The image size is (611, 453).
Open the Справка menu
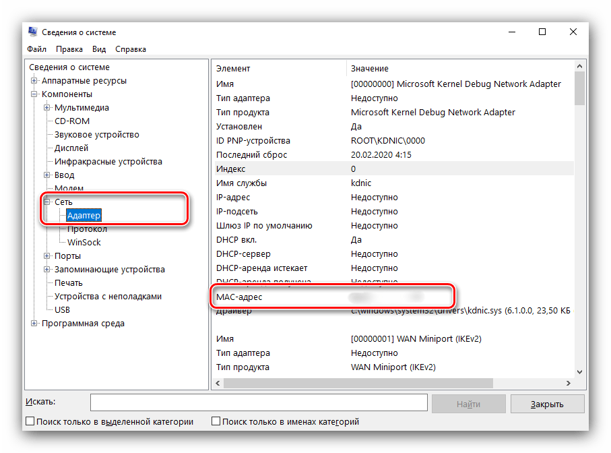point(131,49)
